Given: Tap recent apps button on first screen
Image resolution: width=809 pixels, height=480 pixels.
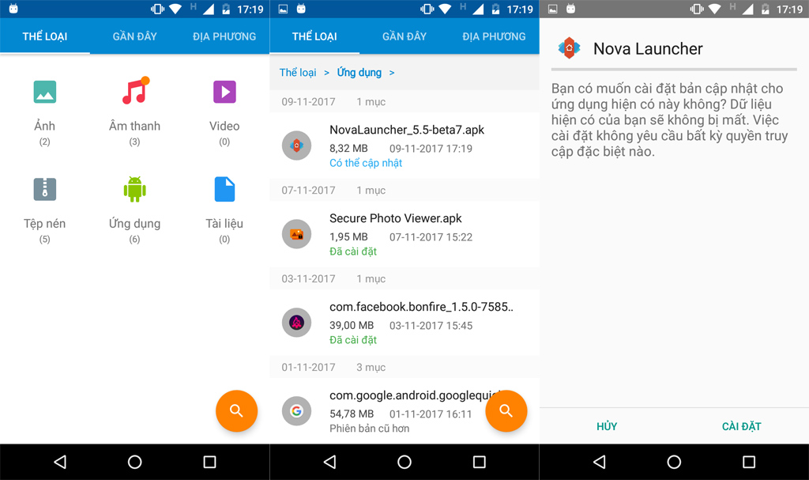Looking at the screenshot, I should click(x=209, y=461).
